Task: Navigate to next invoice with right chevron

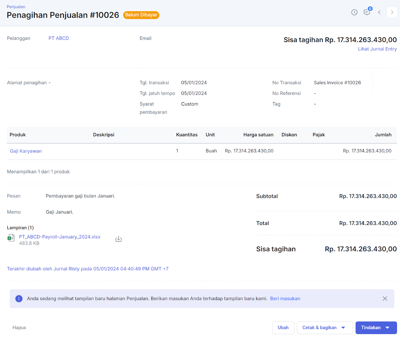Action: pos(392,12)
